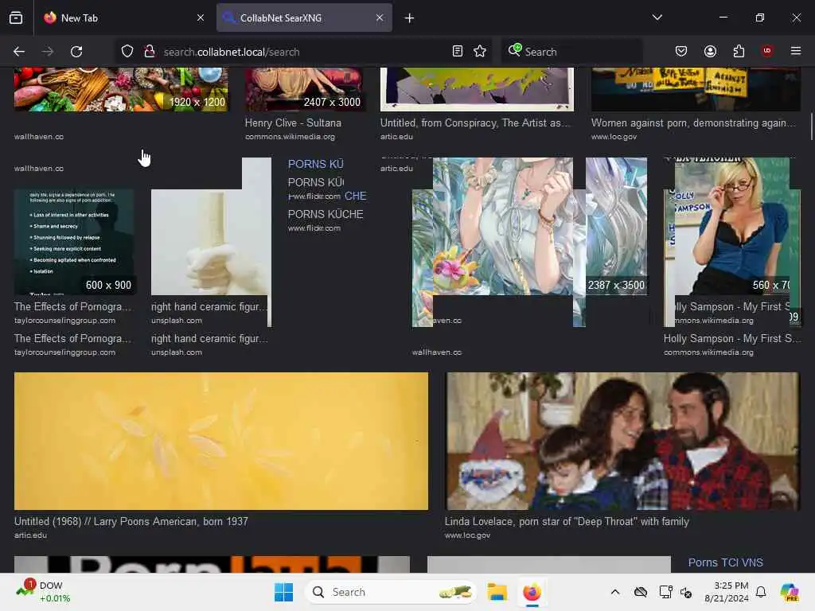Open Firefox View in the tab strip
Viewport: 815px width, 611px height.
pos(16,18)
